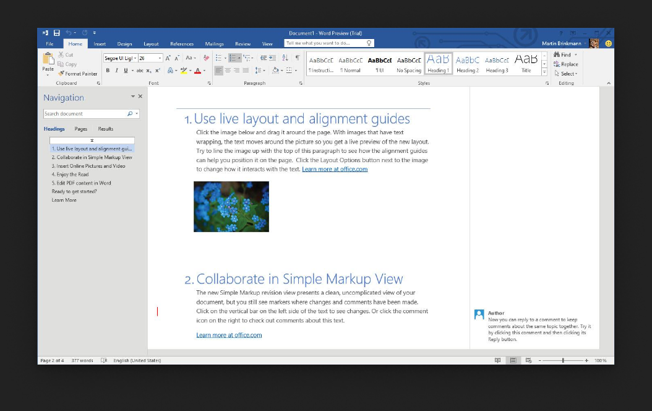Click the Shrink Font icon
Image resolution: width=652 pixels, height=411 pixels.
point(177,58)
